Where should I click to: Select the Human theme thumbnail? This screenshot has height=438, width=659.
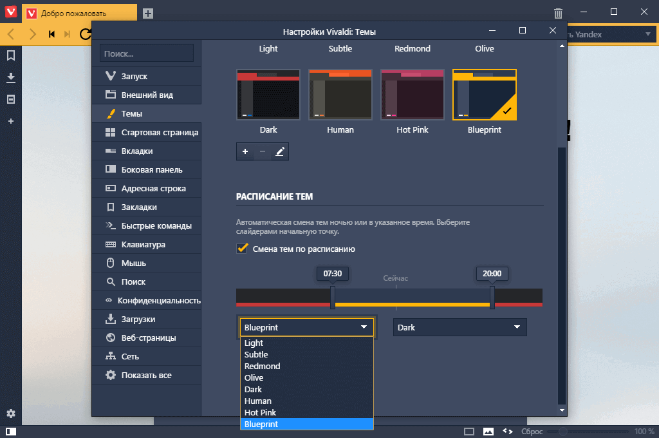340,95
